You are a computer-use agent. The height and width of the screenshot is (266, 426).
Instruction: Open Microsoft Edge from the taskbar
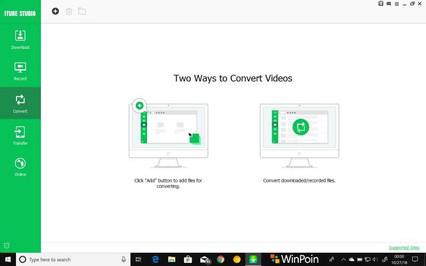pyautogui.click(x=155, y=260)
